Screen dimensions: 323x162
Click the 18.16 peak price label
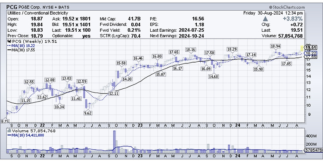(191, 50)
